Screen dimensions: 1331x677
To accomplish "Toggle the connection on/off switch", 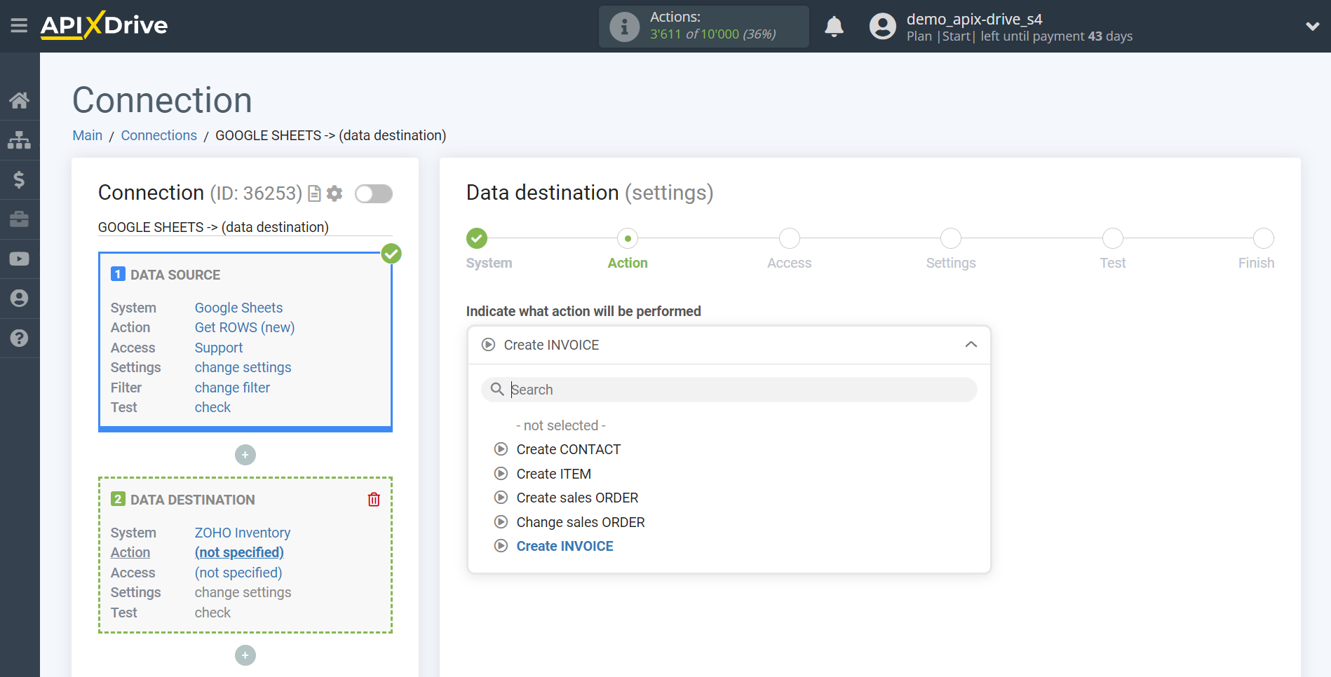I will [373, 193].
